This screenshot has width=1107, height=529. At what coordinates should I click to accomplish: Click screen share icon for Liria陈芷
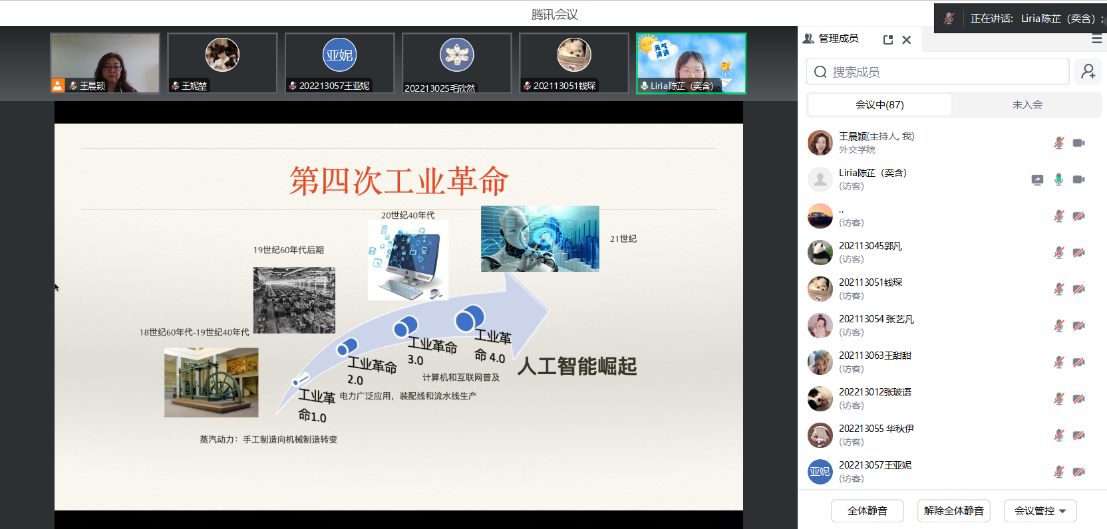1037,179
